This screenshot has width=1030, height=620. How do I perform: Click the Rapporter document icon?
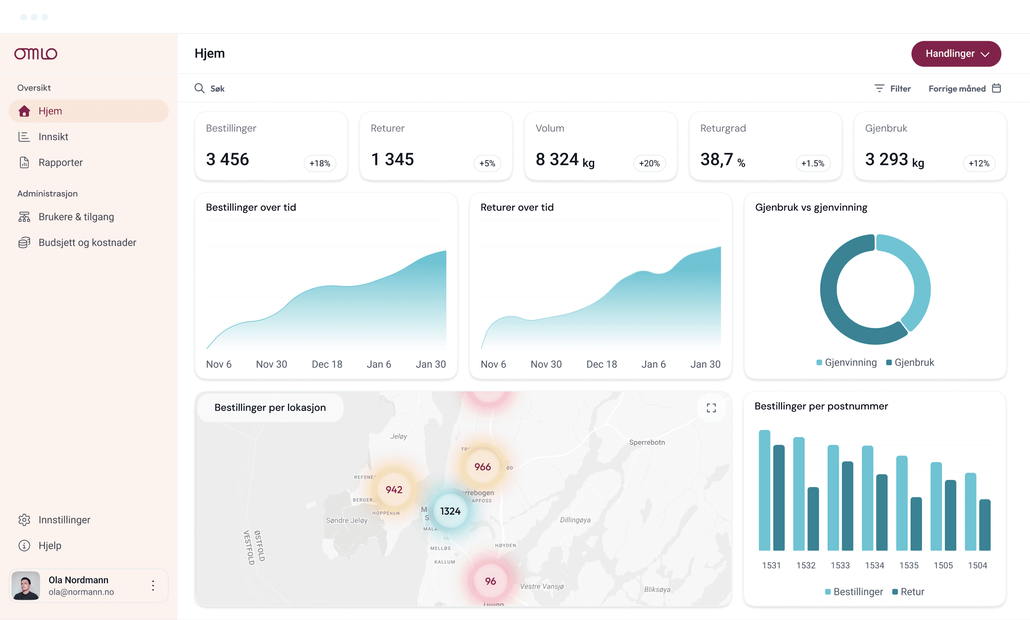(24, 163)
